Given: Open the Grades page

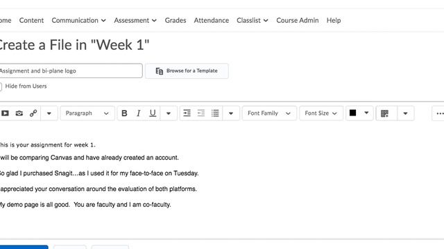Looking at the screenshot, I should coord(176,20).
